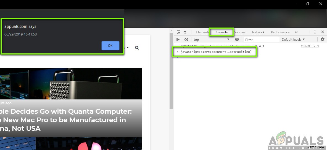Switch to the Sources tab
The height and width of the screenshot is (150, 327).
[240, 32]
